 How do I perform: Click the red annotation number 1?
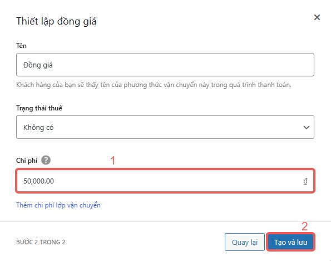tap(113, 161)
